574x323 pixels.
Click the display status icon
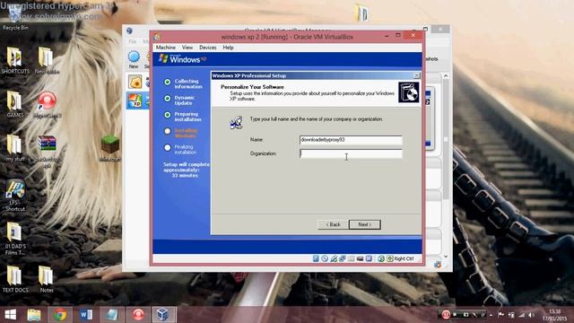click(x=351, y=258)
